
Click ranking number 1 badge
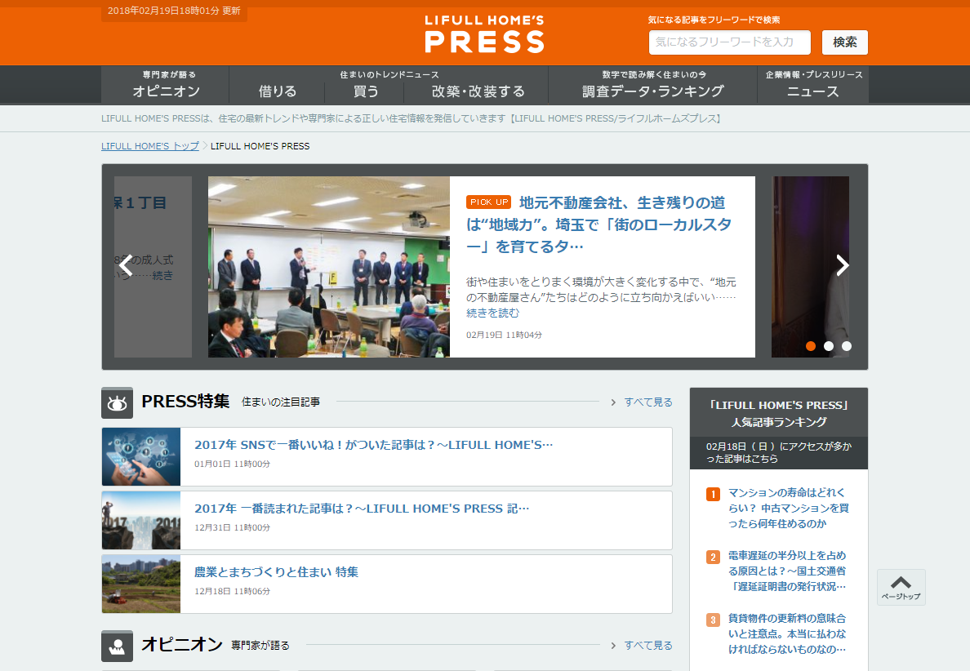713,494
